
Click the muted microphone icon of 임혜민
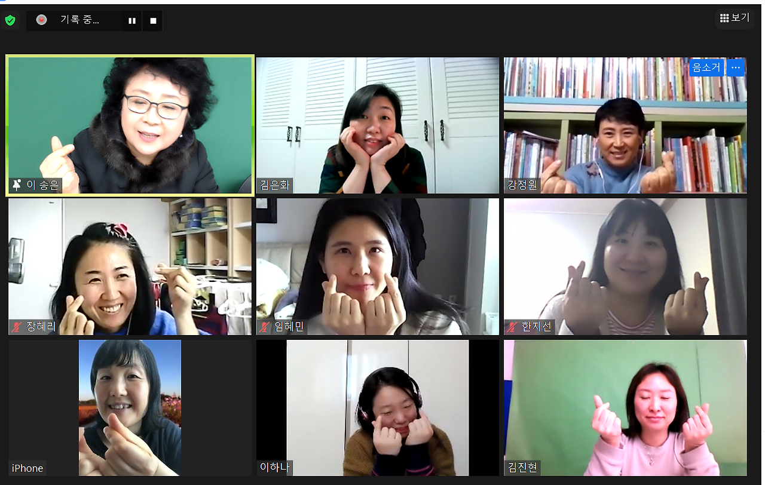[265, 327]
